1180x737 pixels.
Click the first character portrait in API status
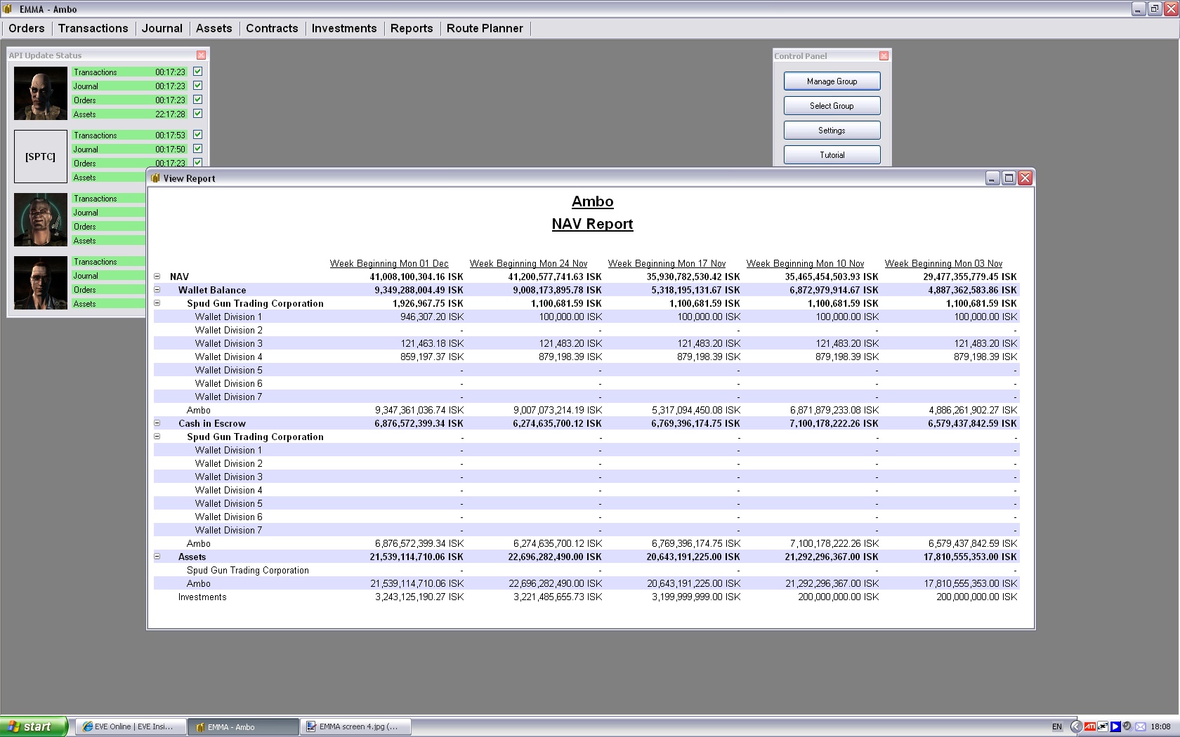(x=41, y=93)
